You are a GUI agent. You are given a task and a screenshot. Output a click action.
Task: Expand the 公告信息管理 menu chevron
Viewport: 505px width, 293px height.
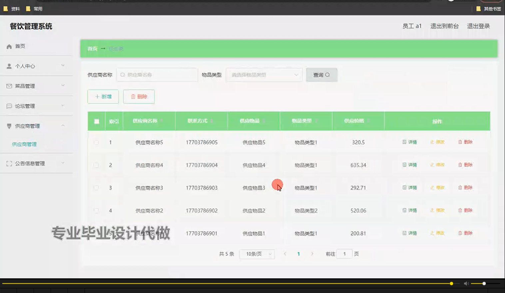pos(63,163)
